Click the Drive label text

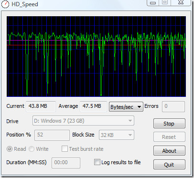click(12, 121)
